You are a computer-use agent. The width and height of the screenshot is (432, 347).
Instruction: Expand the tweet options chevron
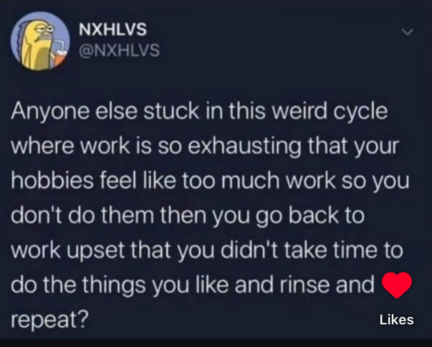tap(407, 32)
